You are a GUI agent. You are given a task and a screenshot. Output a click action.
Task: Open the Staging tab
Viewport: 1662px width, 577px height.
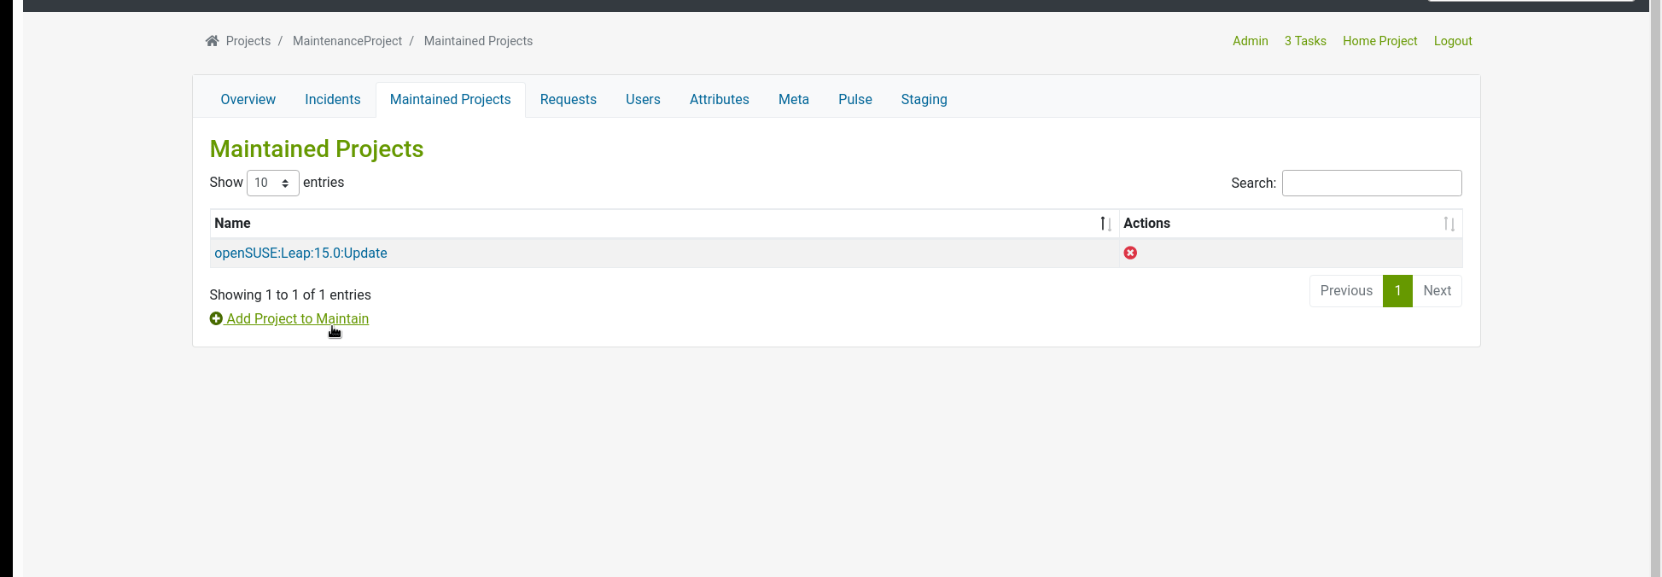(x=924, y=100)
